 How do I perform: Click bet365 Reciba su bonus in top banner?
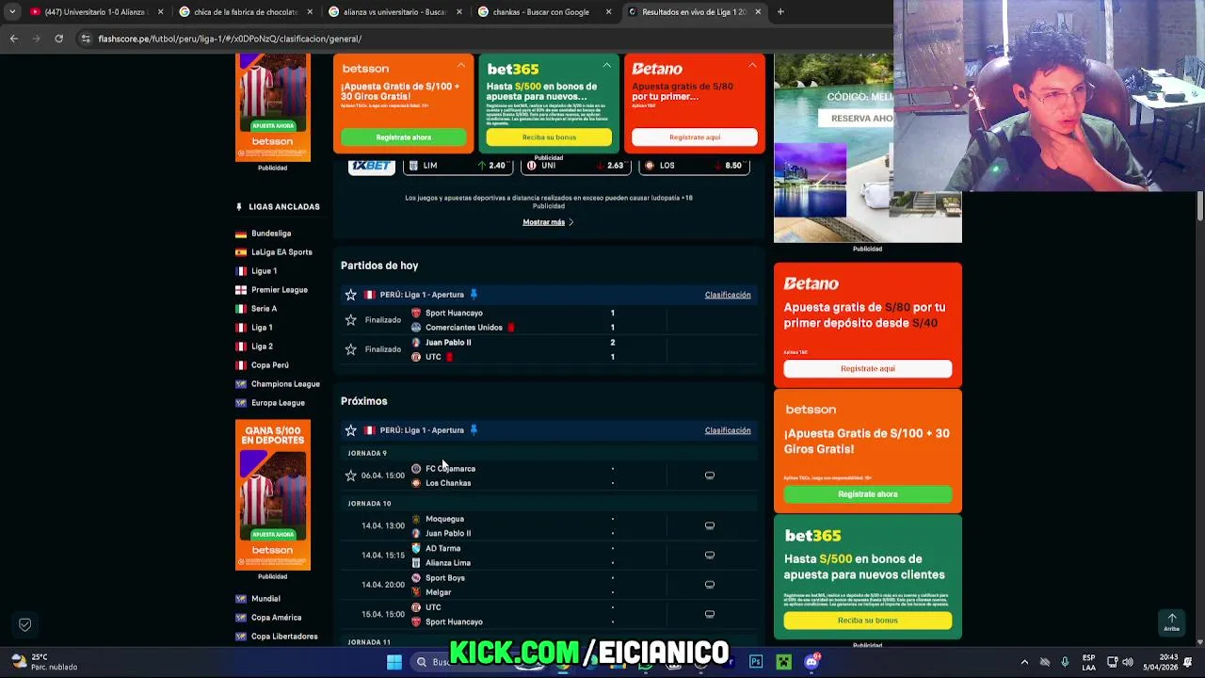(549, 137)
